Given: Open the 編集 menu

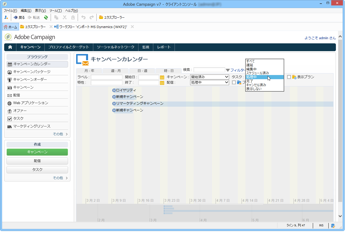Looking at the screenshot, I should point(26,11).
